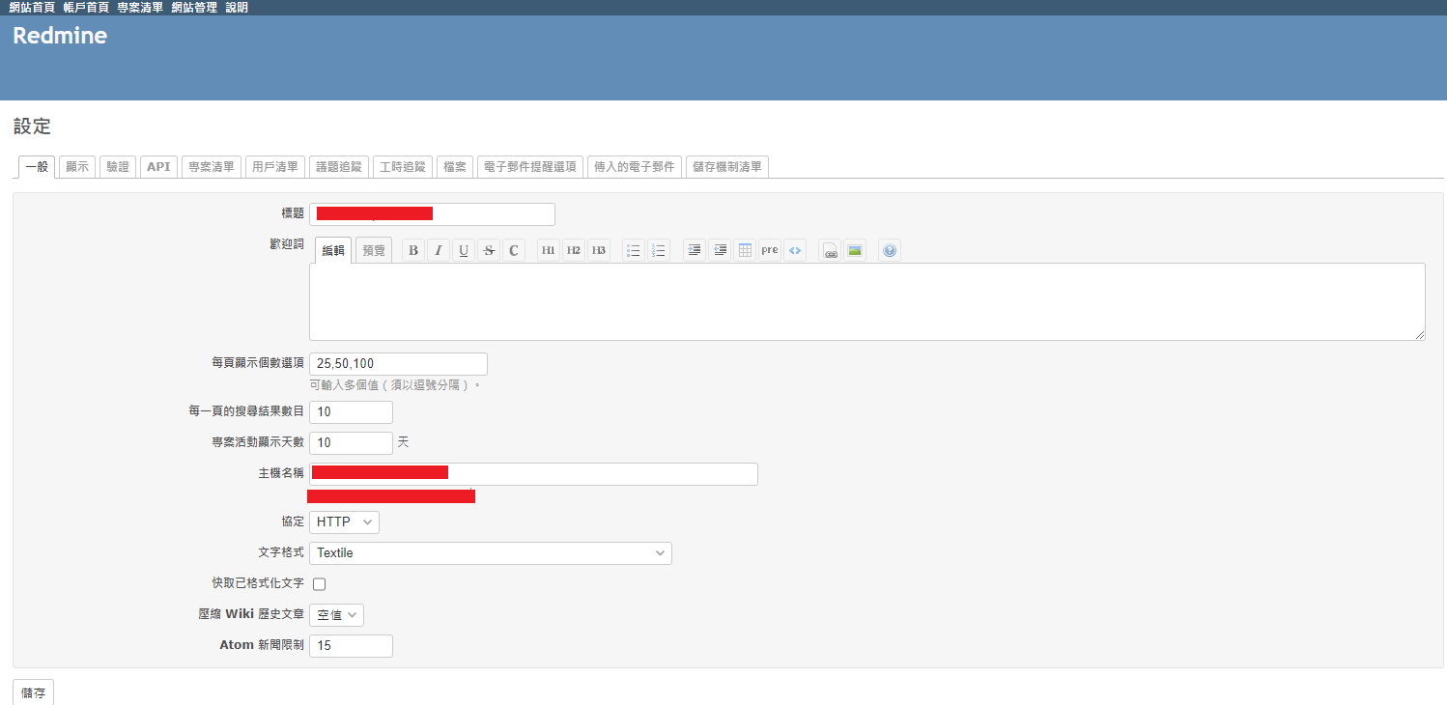Apply strikethrough formatting in editor toolbar

(489, 250)
